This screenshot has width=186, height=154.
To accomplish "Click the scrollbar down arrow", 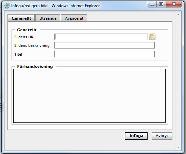I will click(178, 147).
